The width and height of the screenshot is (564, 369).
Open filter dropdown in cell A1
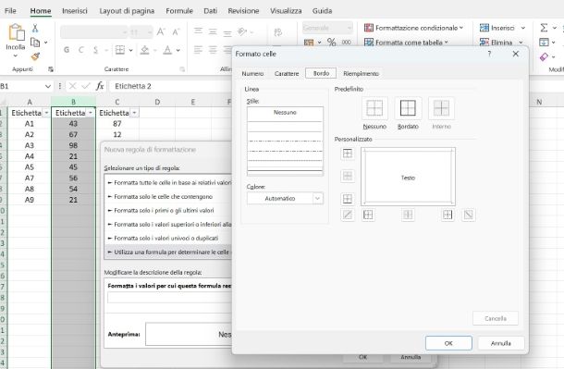46,113
